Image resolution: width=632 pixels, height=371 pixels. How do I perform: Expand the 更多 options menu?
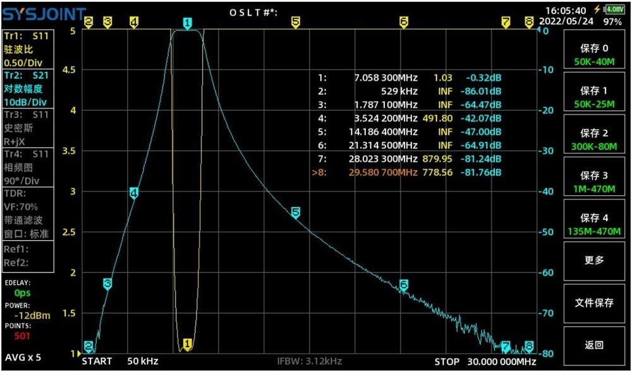click(593, 260)
